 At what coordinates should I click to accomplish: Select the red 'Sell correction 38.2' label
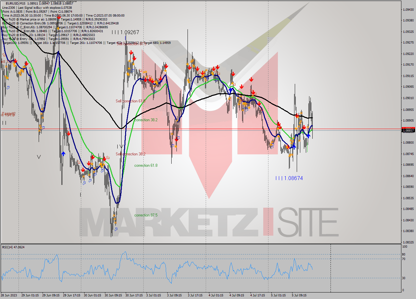(x=131, y=154)
